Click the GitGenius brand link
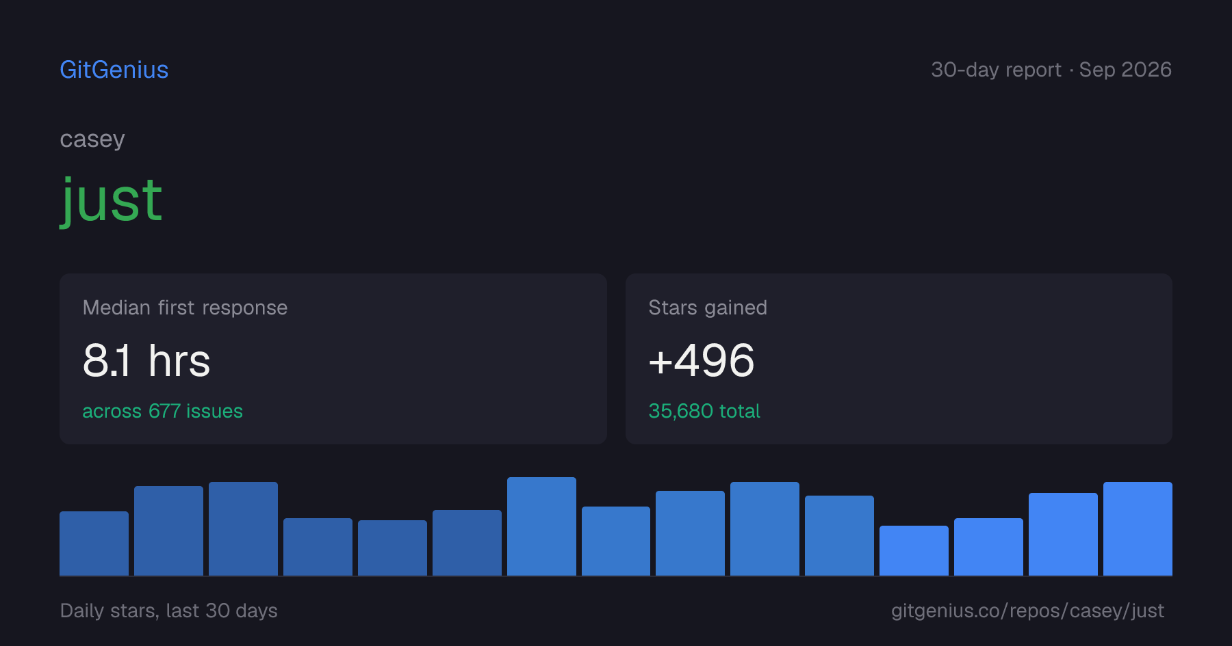Image resolution: width=1232 pixels, height=646 pixels. [114, 70]
